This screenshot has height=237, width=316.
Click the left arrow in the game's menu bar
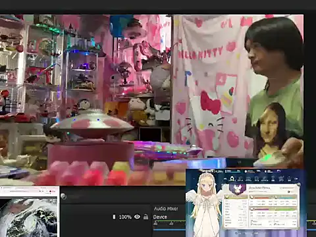[224, 179]
